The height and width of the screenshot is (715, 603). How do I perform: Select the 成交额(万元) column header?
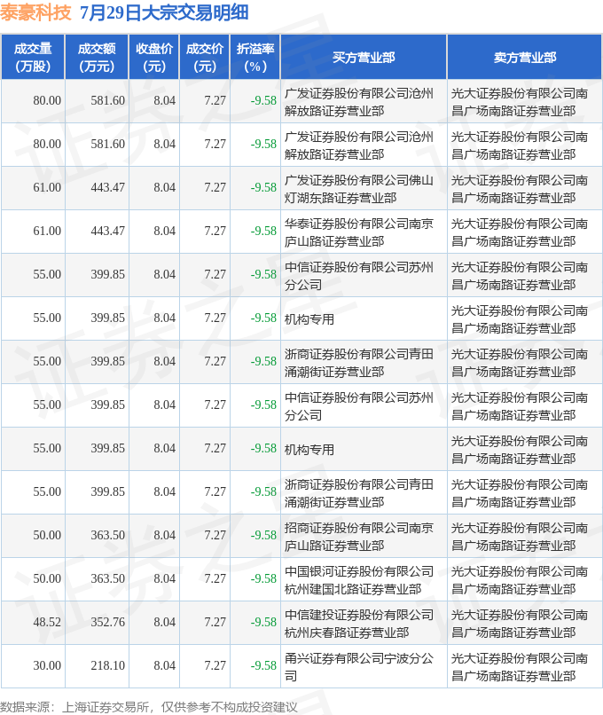tap(97, 58)
